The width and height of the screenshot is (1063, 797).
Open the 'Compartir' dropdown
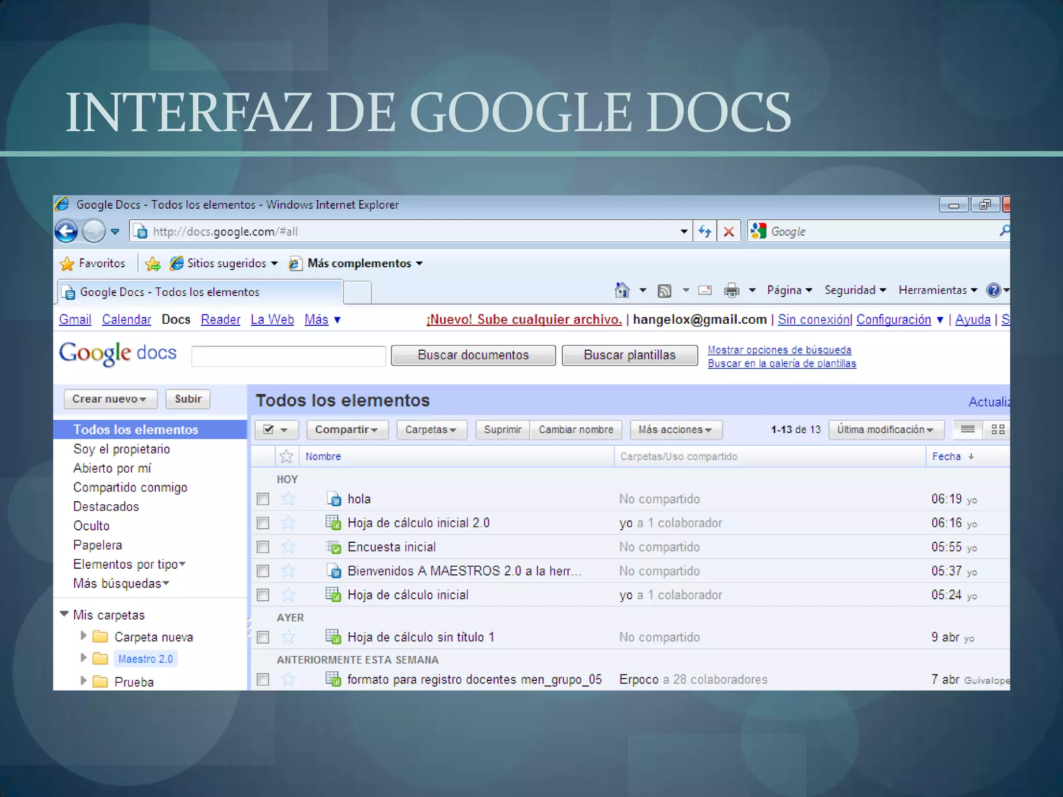click(347, 430)
